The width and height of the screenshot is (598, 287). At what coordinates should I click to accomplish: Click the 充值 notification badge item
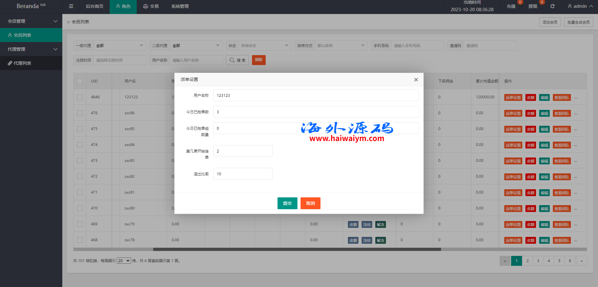[511, 6]
